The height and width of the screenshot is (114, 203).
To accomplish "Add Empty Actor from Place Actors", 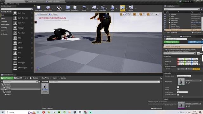I will click(x=23, y=13).
